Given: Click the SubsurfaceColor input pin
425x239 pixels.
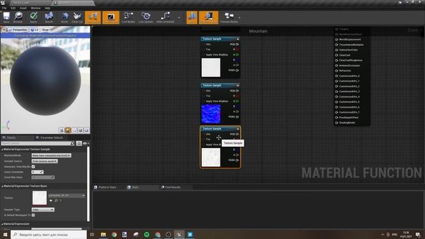Looking at the screenshot, I should (337, 50).
